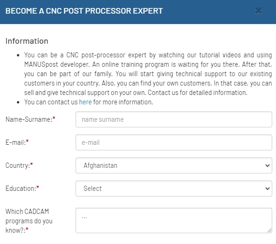Click the text area resize handle
The height and width of the screenshot is (244, 276).
click(269, 230)
